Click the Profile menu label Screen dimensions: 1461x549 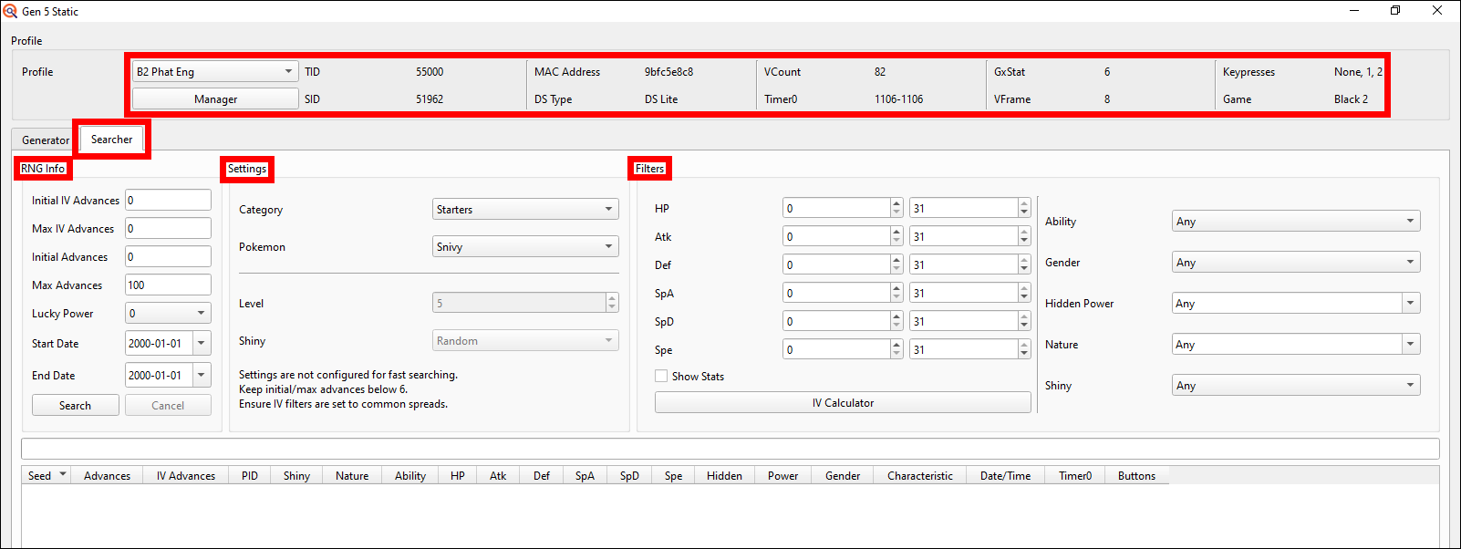[26, 40]
